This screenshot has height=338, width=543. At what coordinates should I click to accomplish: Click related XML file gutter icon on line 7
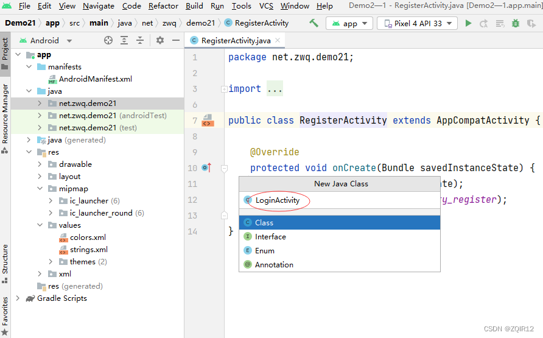click(208, 120)
